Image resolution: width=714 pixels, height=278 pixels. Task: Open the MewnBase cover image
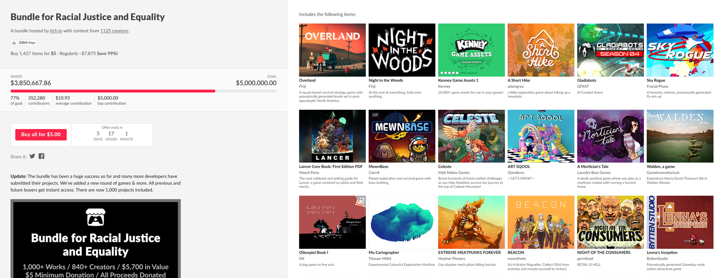pos(402,136)
